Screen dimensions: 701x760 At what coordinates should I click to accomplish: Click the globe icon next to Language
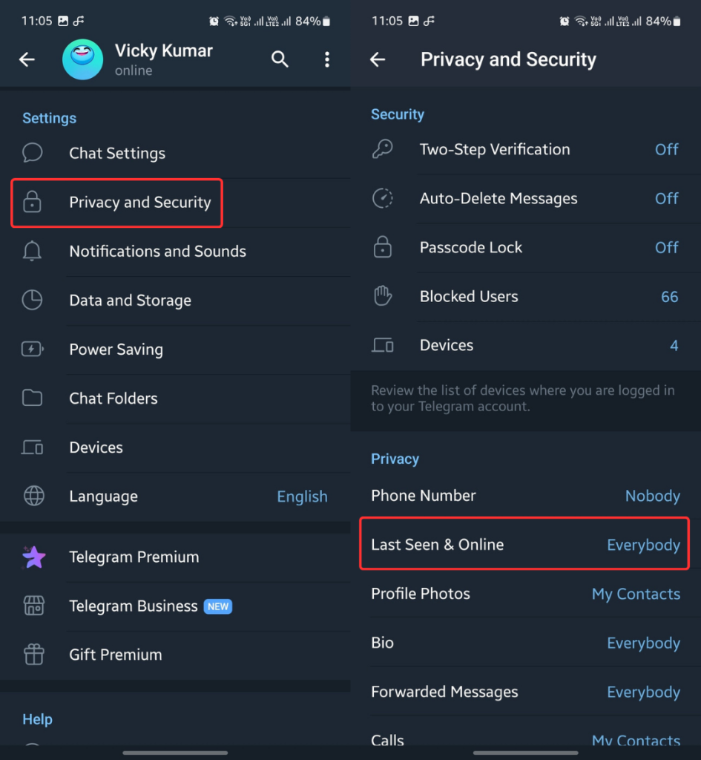coord(33,497)
